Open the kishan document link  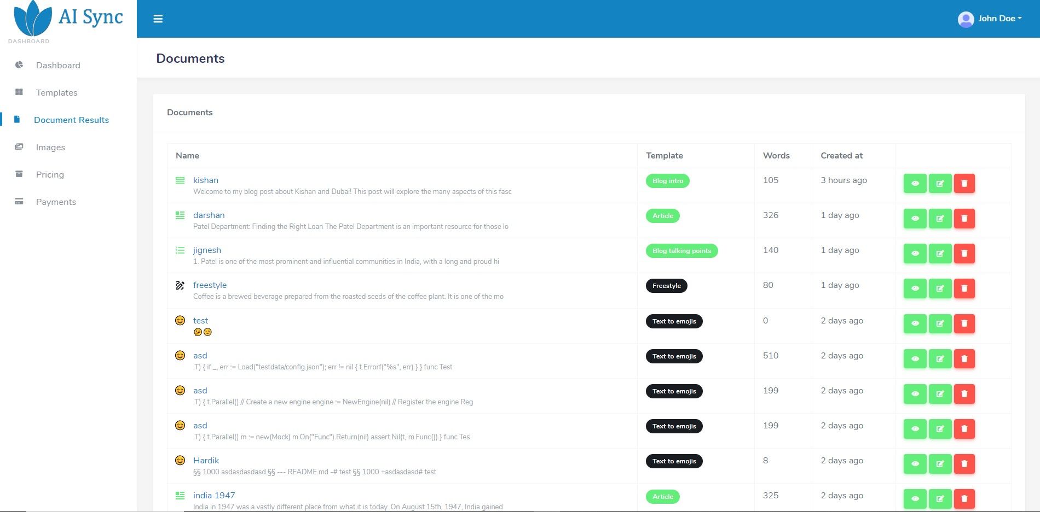[x=206, y=180]
